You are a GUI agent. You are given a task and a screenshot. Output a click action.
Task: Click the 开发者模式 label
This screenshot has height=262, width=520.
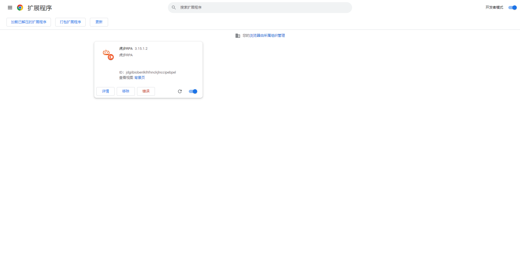[x=494, y=8]
